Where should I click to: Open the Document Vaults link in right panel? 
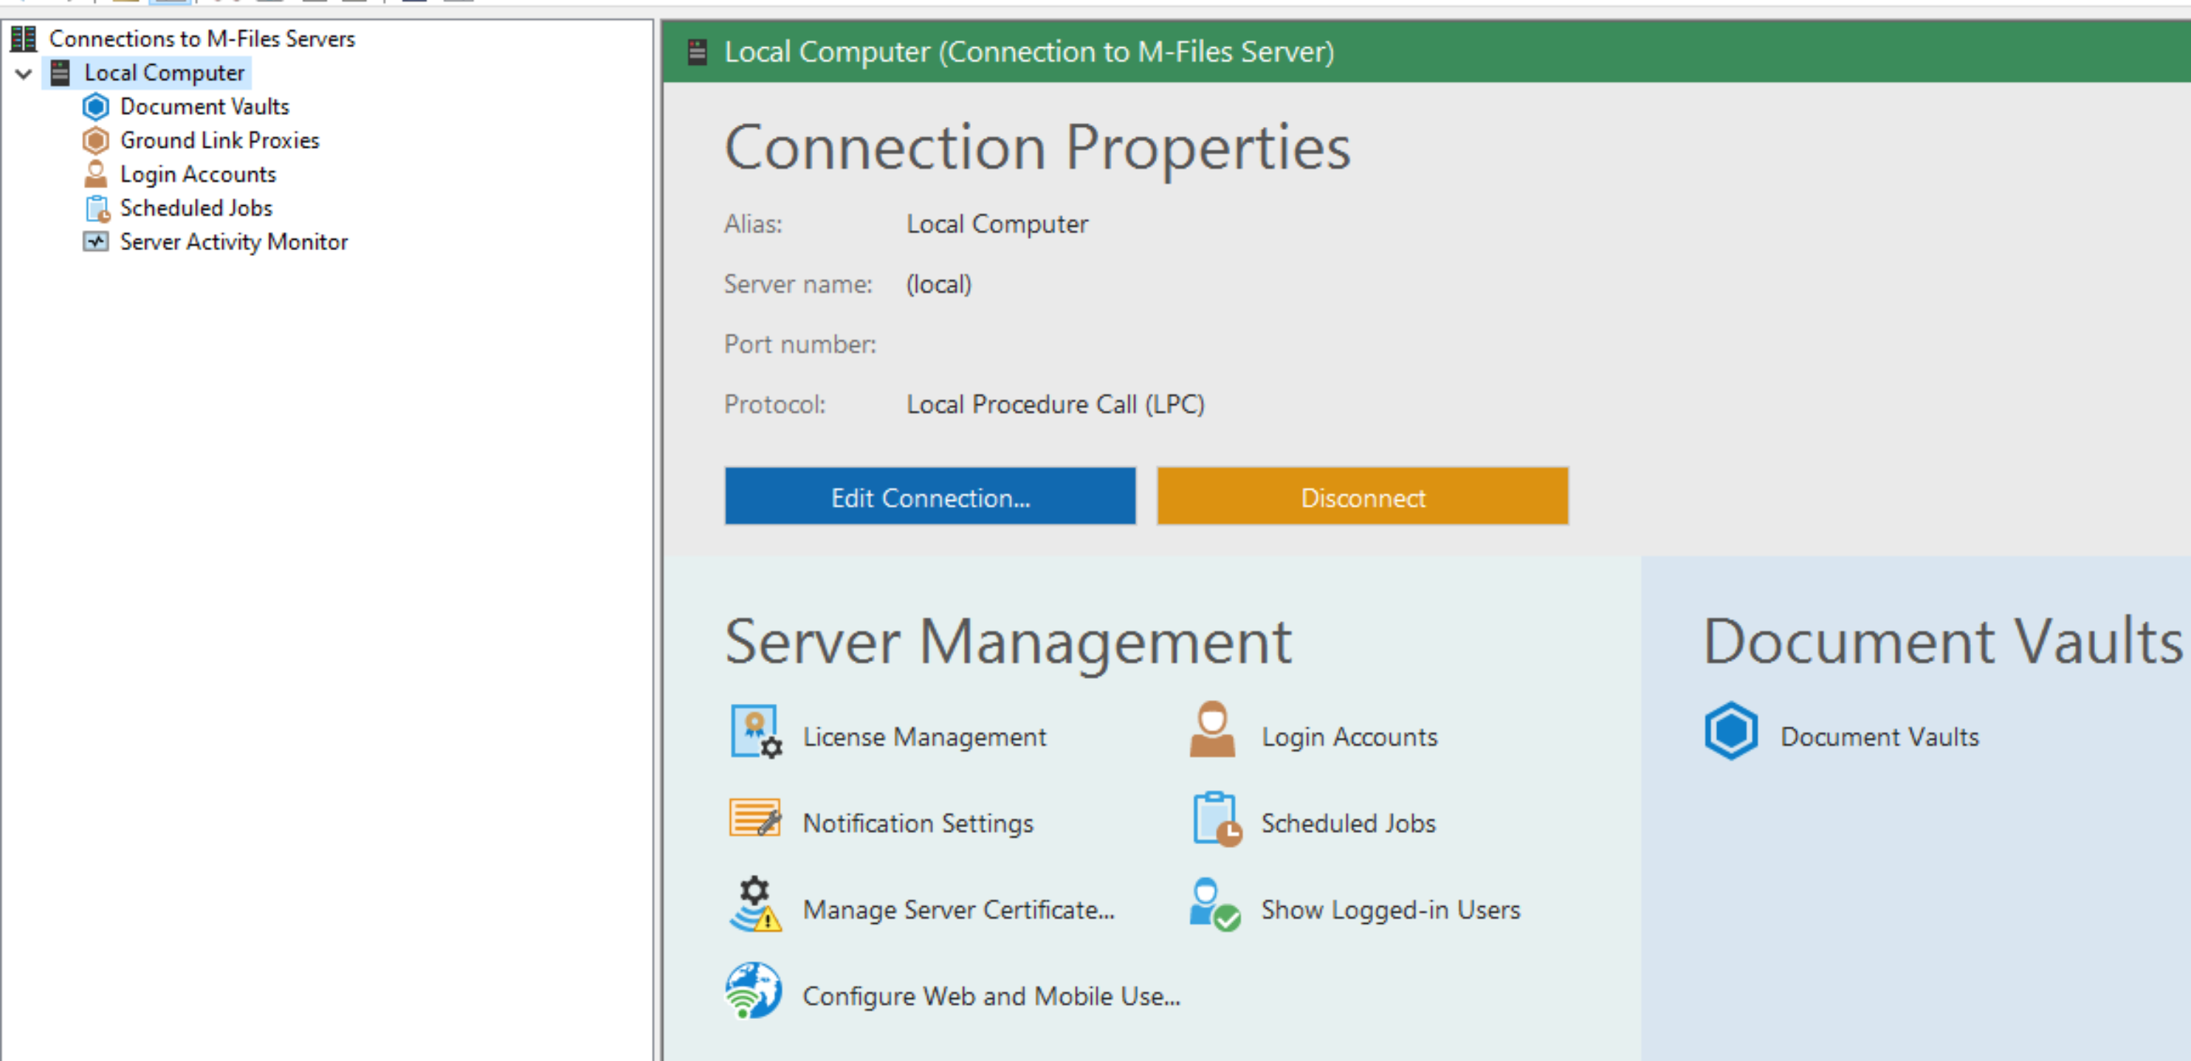click(1879, 737)
